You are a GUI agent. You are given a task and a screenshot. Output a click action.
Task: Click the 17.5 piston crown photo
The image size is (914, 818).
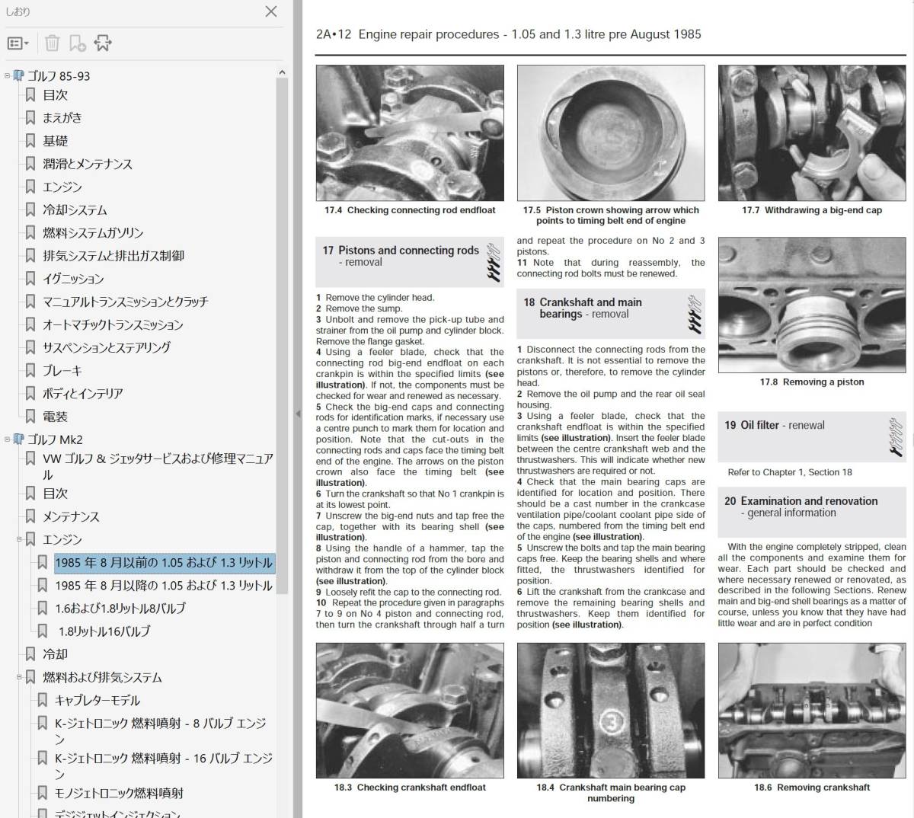coord(611,133)
